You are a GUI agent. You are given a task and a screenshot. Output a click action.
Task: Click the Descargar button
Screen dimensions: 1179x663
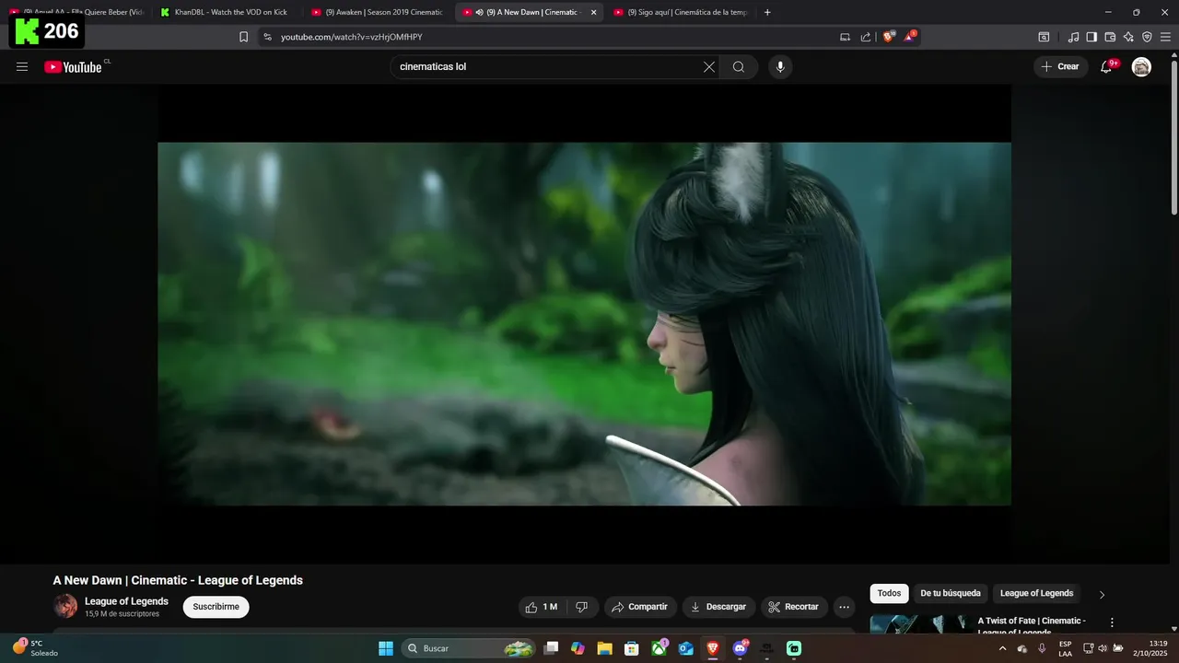click(718, 607)
